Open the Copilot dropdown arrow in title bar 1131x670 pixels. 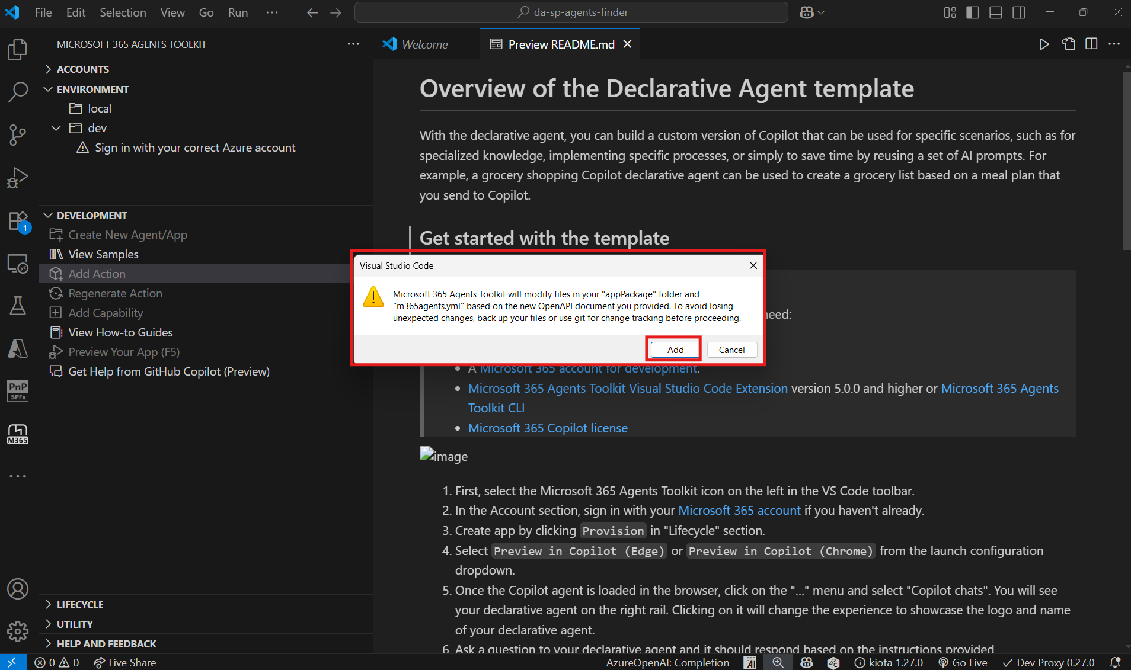click(821, 12)
